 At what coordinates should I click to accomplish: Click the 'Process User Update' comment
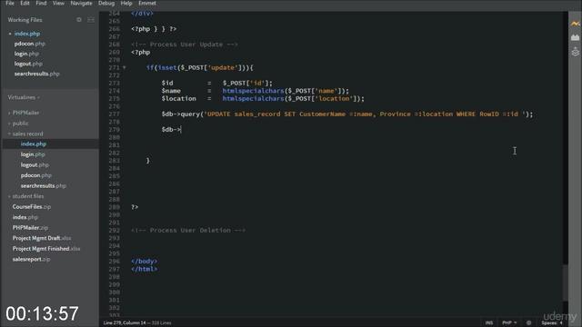[184, 45]
